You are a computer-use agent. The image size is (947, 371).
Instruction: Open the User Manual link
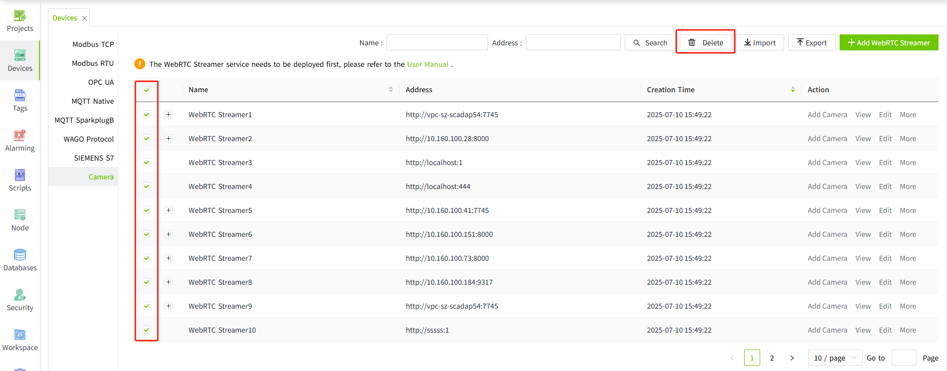428,64
